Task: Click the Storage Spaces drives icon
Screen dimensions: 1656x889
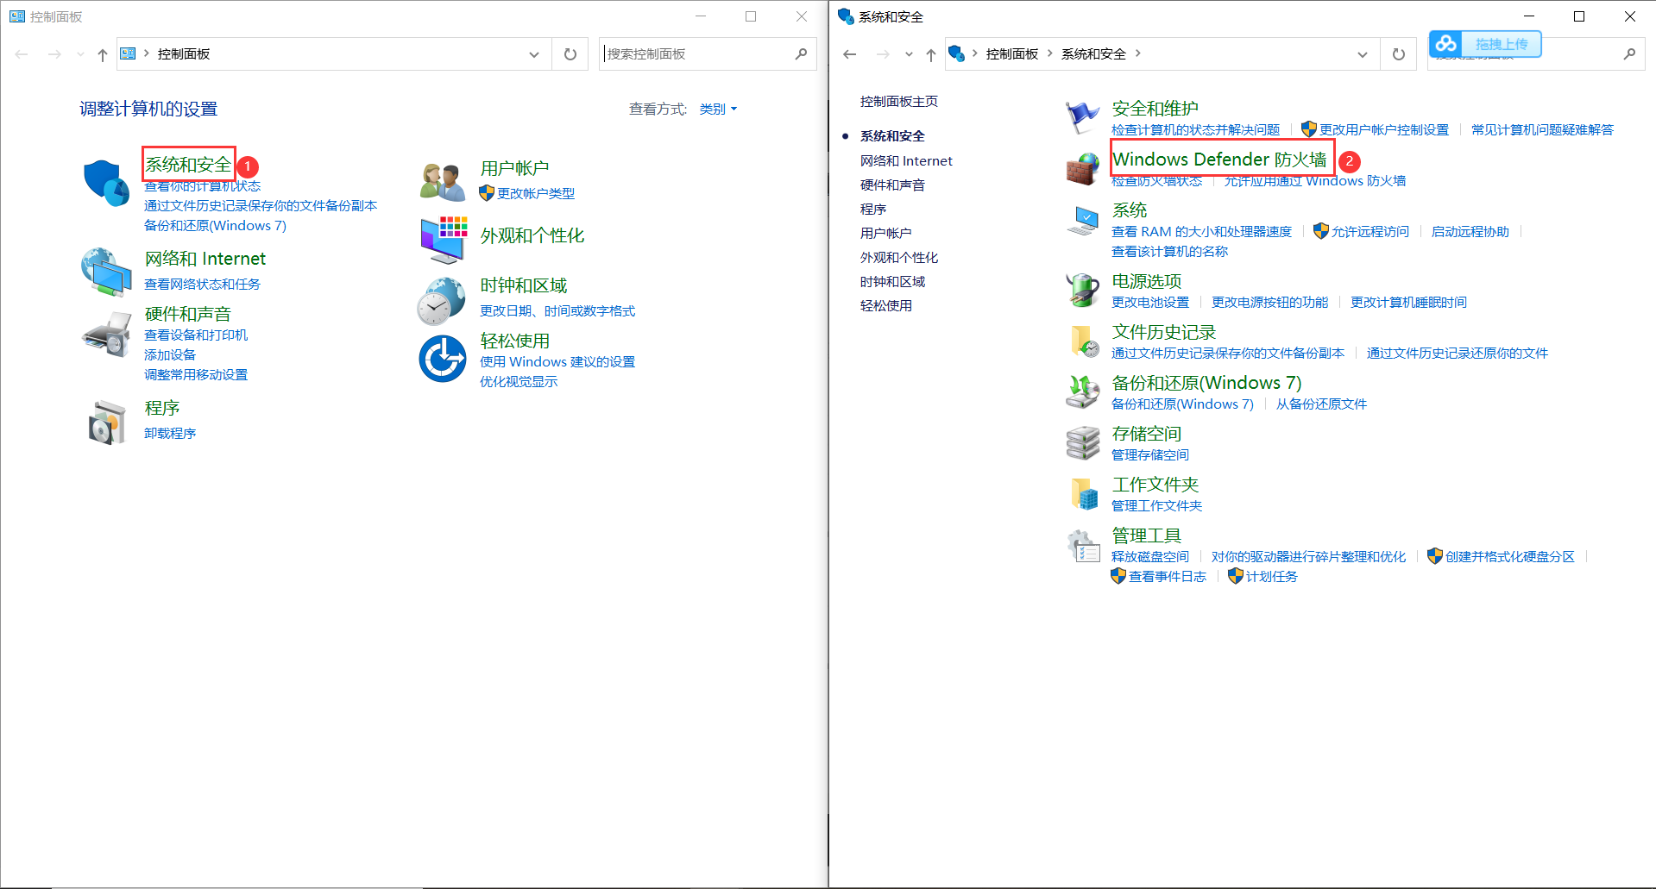Action: click(x=1082, y=443)
